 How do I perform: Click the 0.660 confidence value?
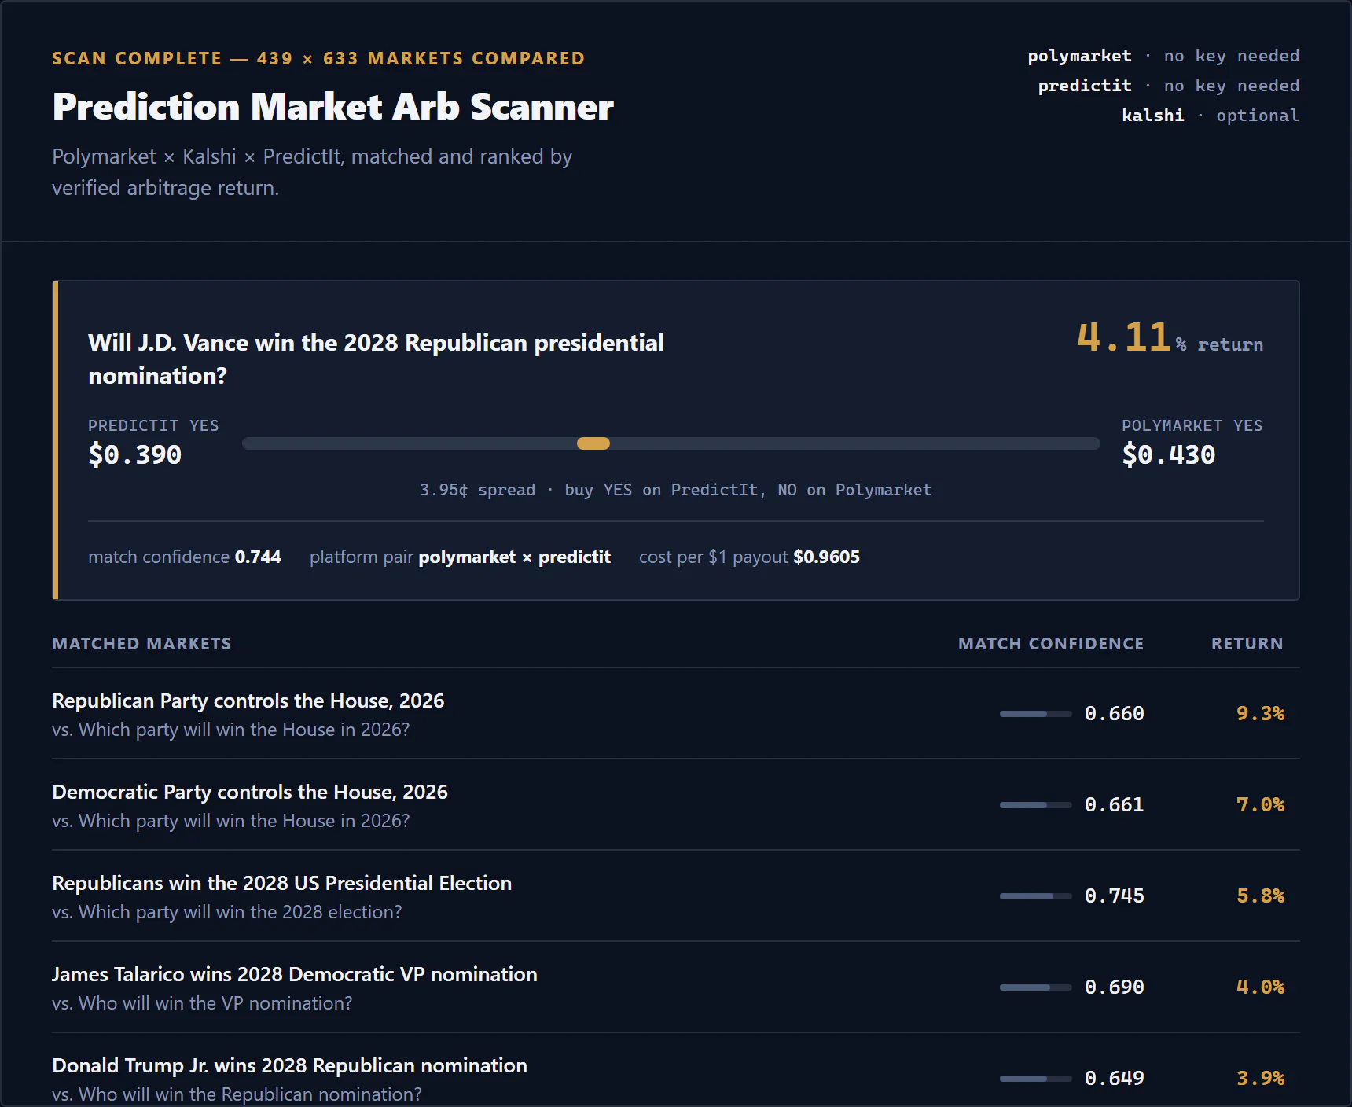(x=1115, y=714)
